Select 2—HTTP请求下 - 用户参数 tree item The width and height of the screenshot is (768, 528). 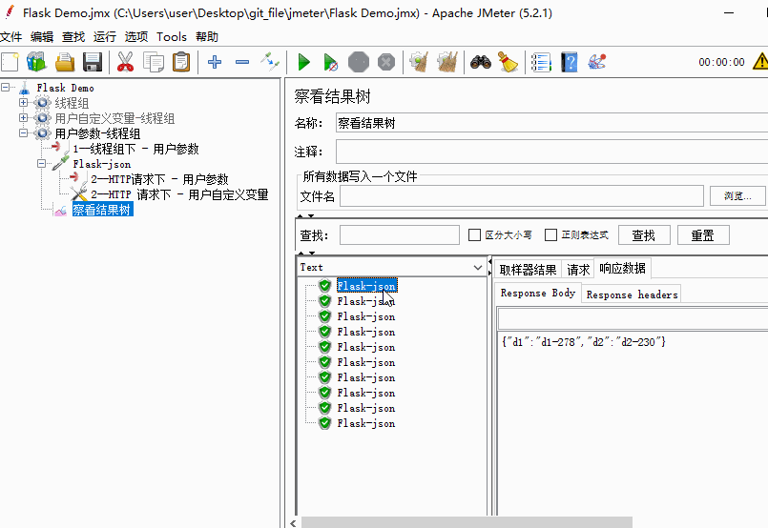[159, 179]
